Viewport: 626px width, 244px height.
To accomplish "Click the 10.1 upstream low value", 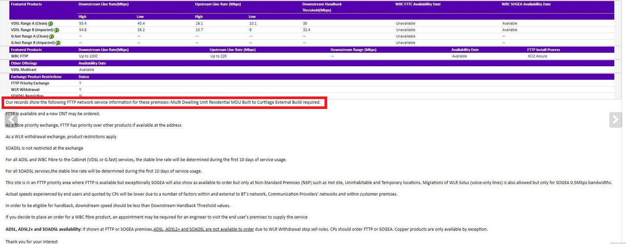I will pyautogui.click(x=252, y=23).
